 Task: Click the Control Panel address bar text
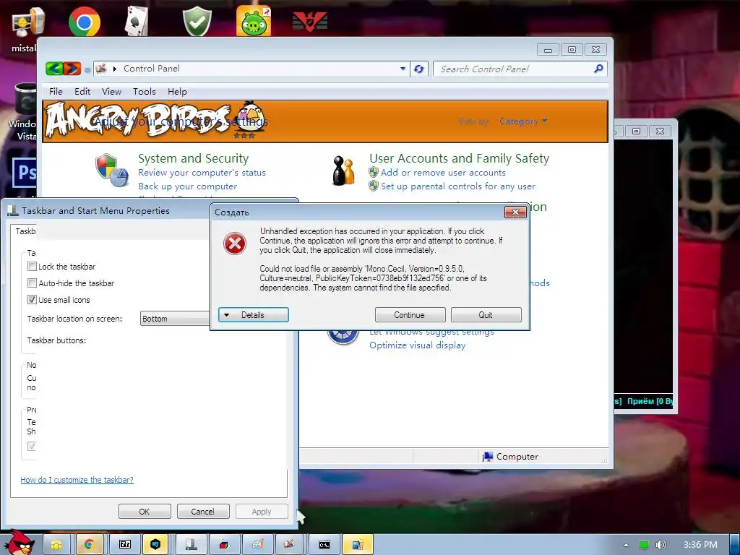coord(152,69)
